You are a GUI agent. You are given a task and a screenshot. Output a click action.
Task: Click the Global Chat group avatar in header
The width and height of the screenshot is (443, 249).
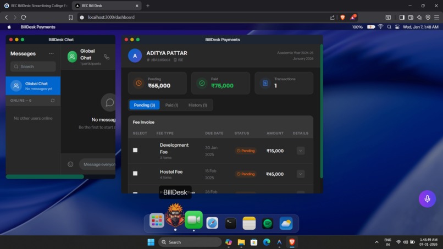click(73, 57)
